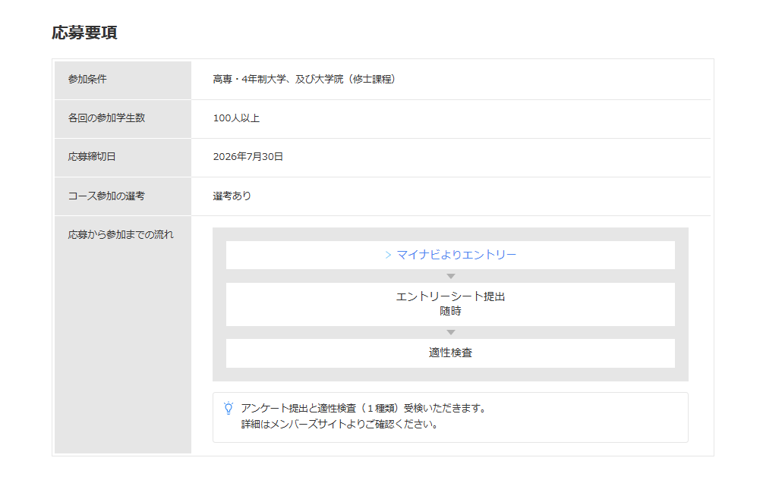
Task: Click the アンケート提出と適性検査 note text
Action: coord(365,408)
